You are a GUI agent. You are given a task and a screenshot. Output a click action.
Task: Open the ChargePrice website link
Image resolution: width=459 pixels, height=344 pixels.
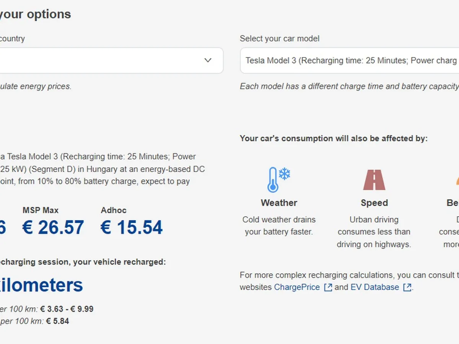coord(297,287)
